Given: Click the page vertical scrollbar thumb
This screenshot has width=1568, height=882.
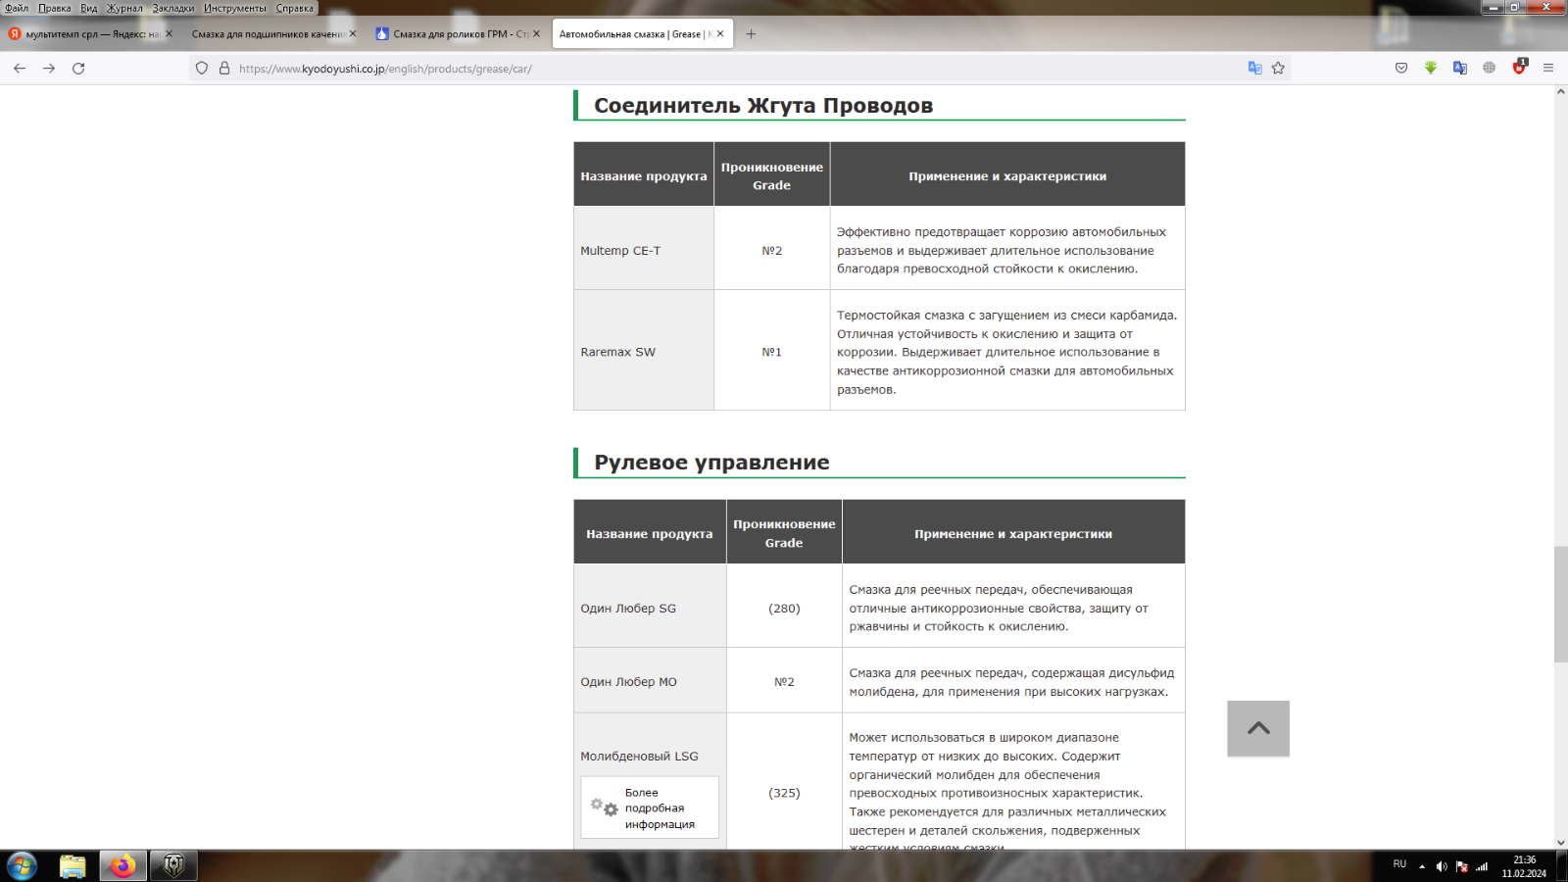Looking at the screenshot, I should tap(1560, 605).
